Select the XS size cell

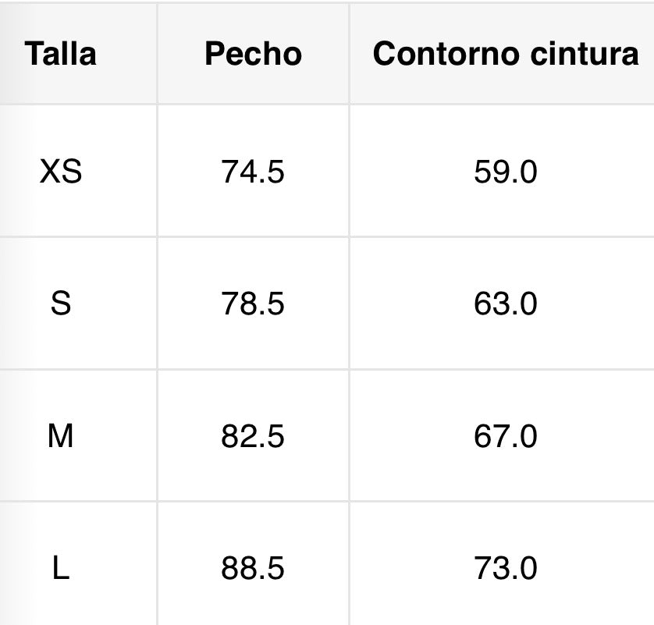coord(60,171)
